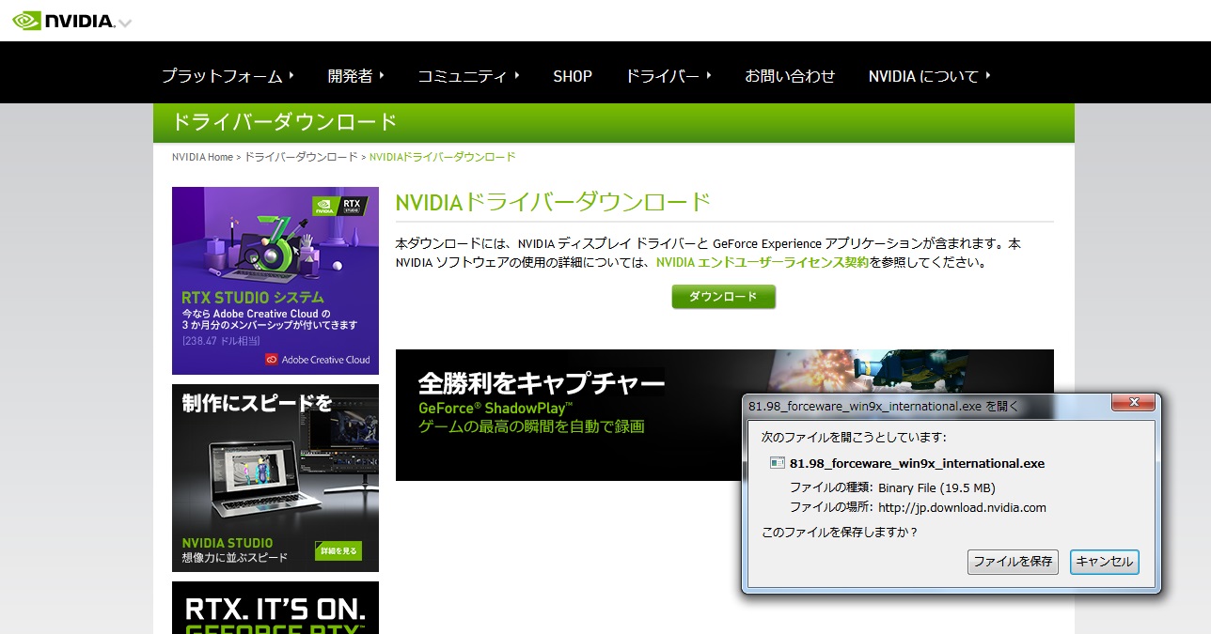Screen dimensions: 1211x634
Task: Open the プラットフォーム menu
Action: 228,76
